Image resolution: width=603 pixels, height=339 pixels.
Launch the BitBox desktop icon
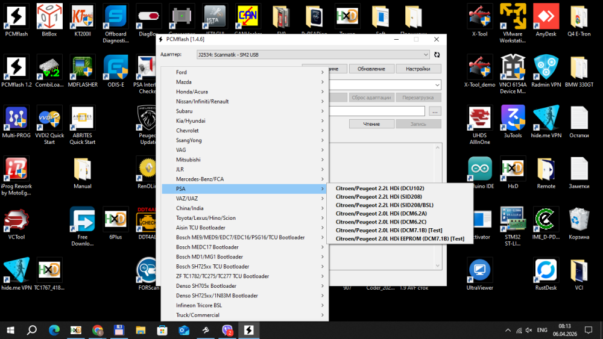click(49, 20)
